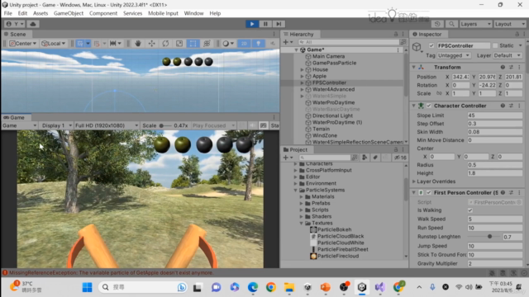
Task: Open the Layout dropdown
Action: click(x=509, y=24)
